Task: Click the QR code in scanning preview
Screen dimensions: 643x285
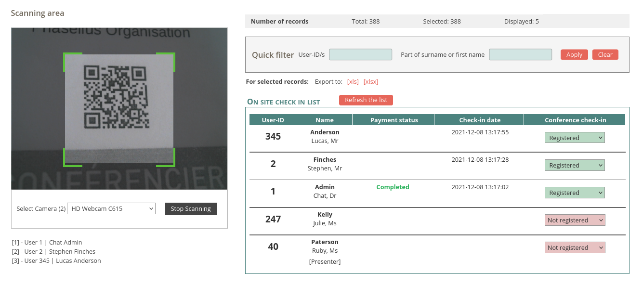Action: (115, 96)
